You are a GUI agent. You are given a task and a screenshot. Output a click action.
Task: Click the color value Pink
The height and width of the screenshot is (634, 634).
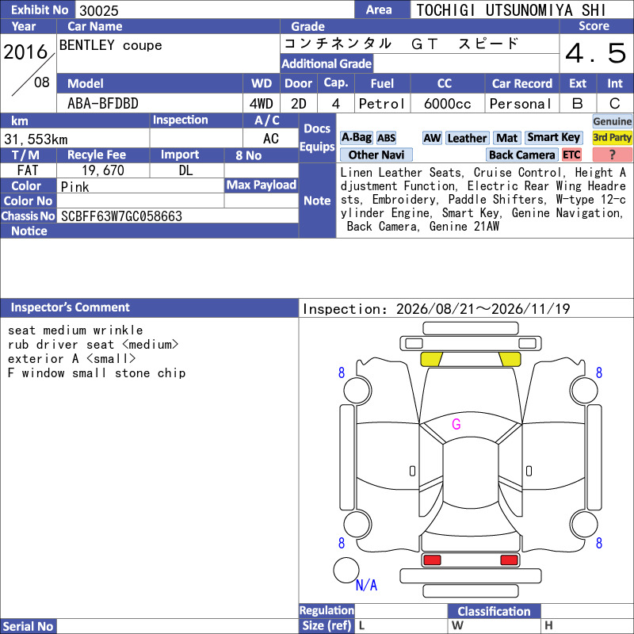(74, 187)
